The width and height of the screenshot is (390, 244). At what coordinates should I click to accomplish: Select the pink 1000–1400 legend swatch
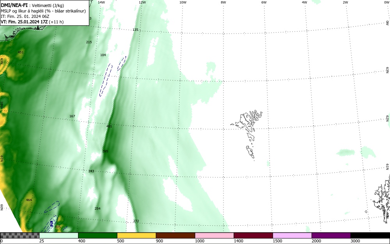pos(214,235)
